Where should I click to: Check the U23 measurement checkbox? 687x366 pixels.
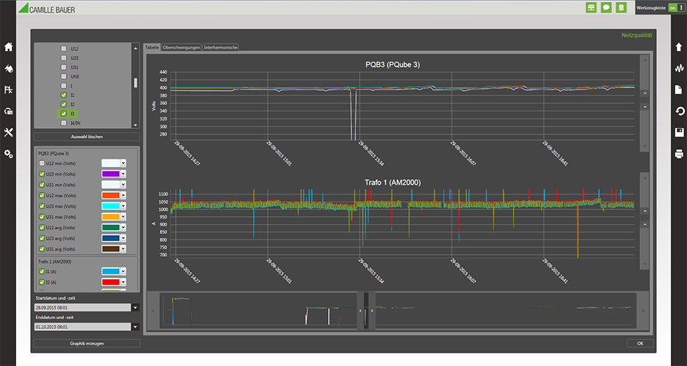pyautogui.click(x=64, y=57)
